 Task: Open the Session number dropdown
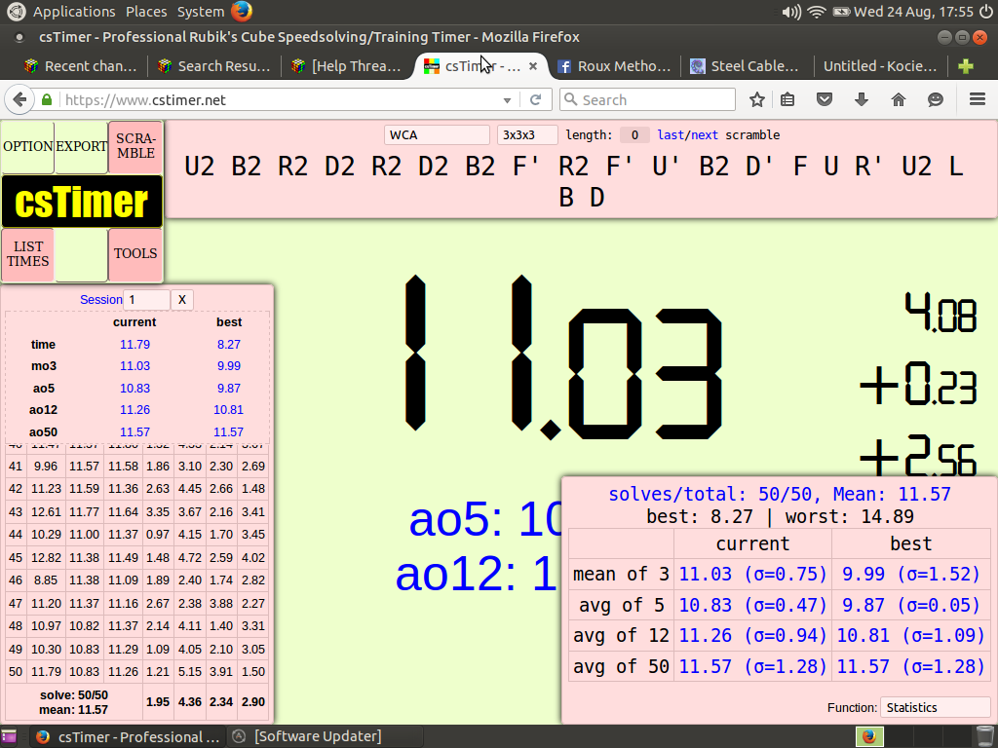pyautogui.click(x=146, y=300)
